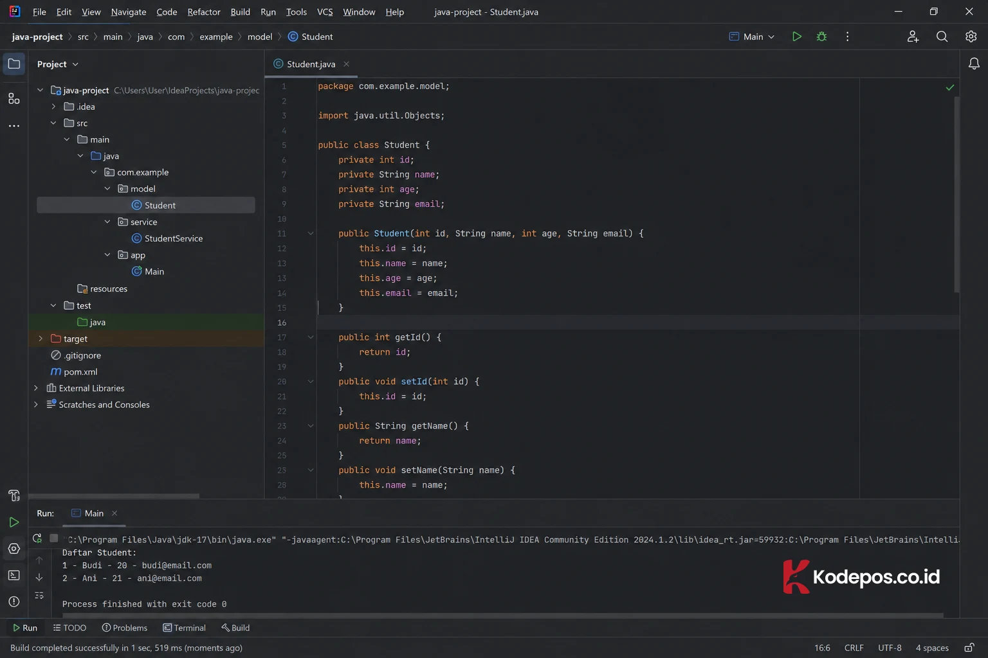Image resolution: width=988 pixels, height=658 pixels.
Task: Collapse the main folder
Action: coord(67,139)
